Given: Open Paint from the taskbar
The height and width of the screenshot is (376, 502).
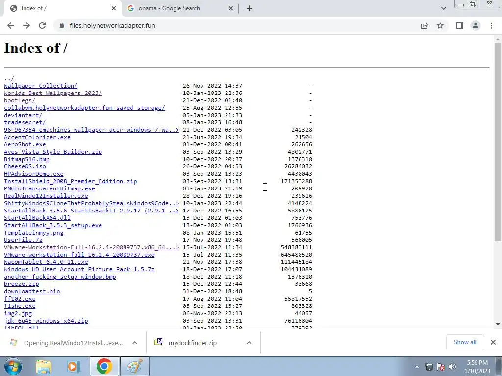Looking at the screenshot, I should pos(134,366).
